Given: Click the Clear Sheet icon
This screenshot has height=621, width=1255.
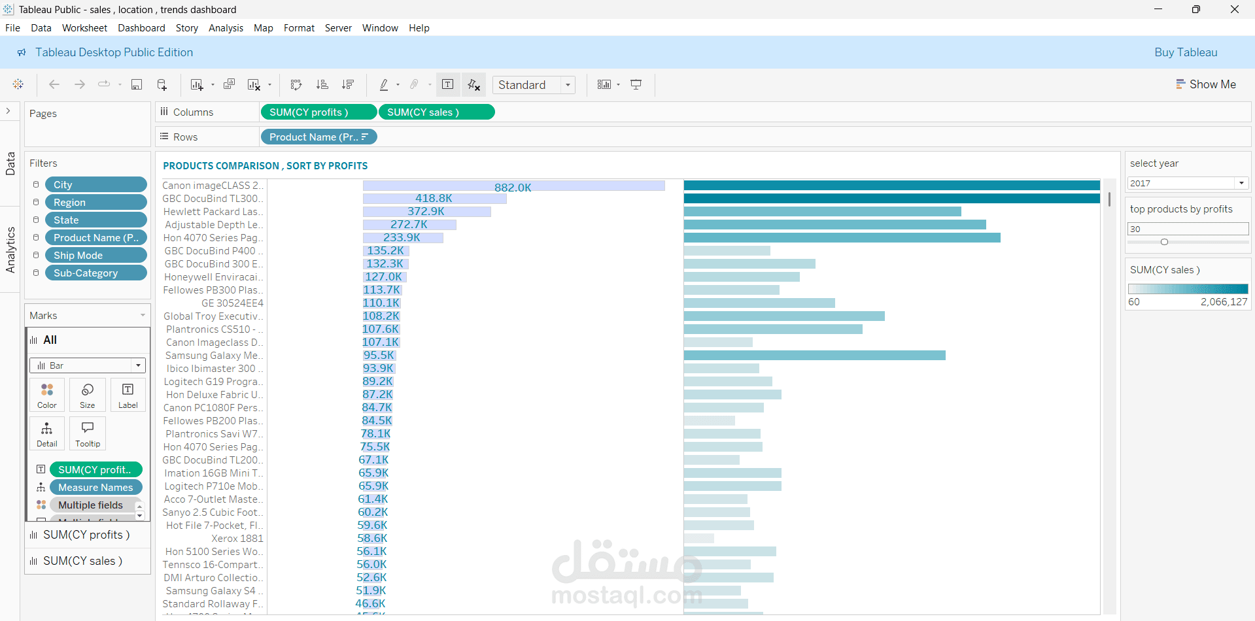Looking at the screenshot, I should [254, 84].
